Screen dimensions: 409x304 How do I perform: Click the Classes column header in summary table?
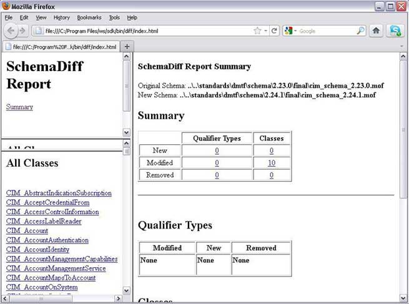tap(272, 138)
